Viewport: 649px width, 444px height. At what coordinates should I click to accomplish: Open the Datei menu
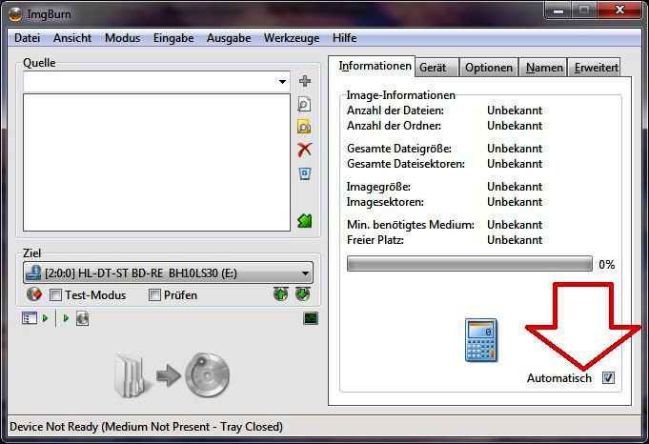[x=28, y=38]
